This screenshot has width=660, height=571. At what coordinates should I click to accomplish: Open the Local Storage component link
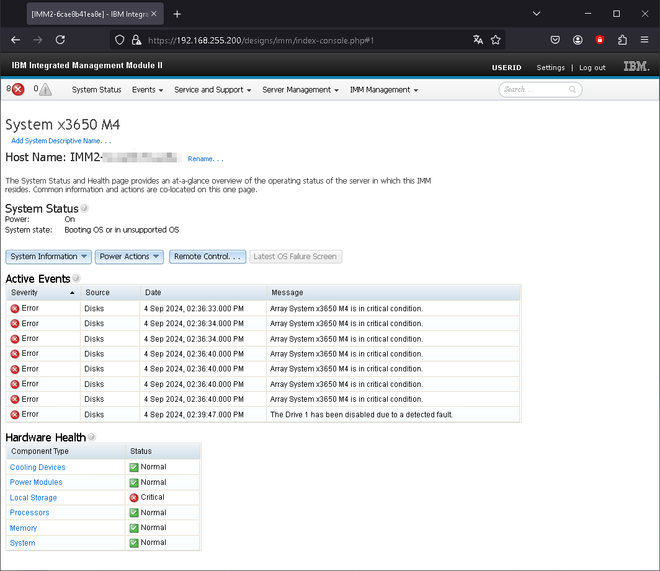[x=33, y=498]
